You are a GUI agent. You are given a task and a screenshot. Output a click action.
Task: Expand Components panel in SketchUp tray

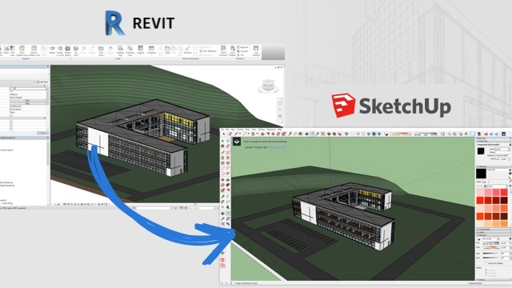point(493,230)
